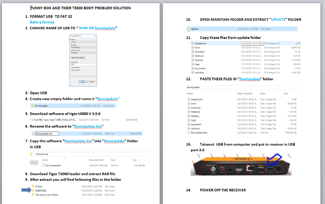Click the 'FORMAT USB TO FAT 32' line

click(x=51, y=16)
